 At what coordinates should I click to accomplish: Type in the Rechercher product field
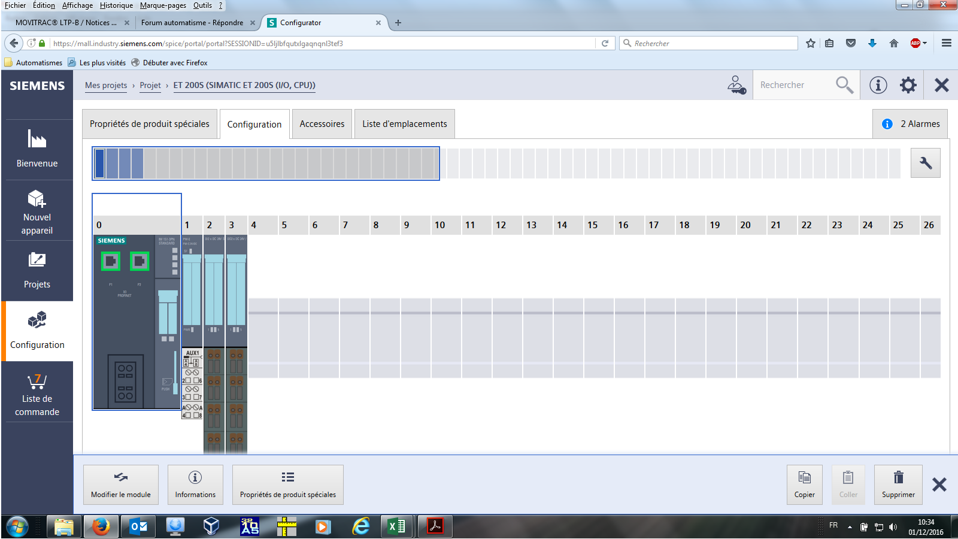(x=793, y=85)
